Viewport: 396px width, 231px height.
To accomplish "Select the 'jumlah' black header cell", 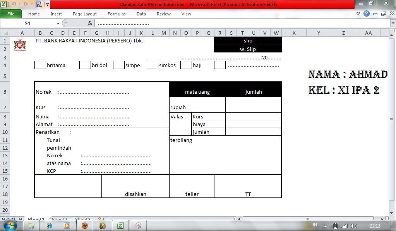I will click(253, 89).
